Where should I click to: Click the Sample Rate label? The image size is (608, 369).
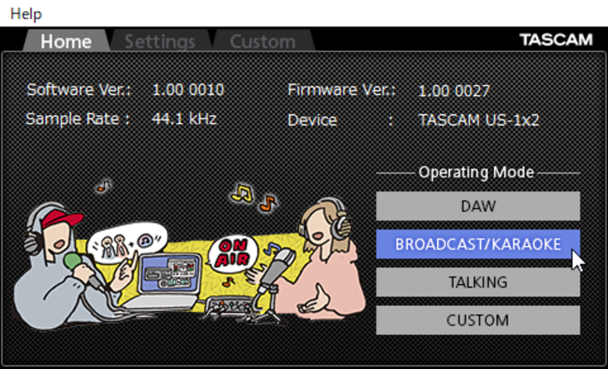tap(78, 119)
